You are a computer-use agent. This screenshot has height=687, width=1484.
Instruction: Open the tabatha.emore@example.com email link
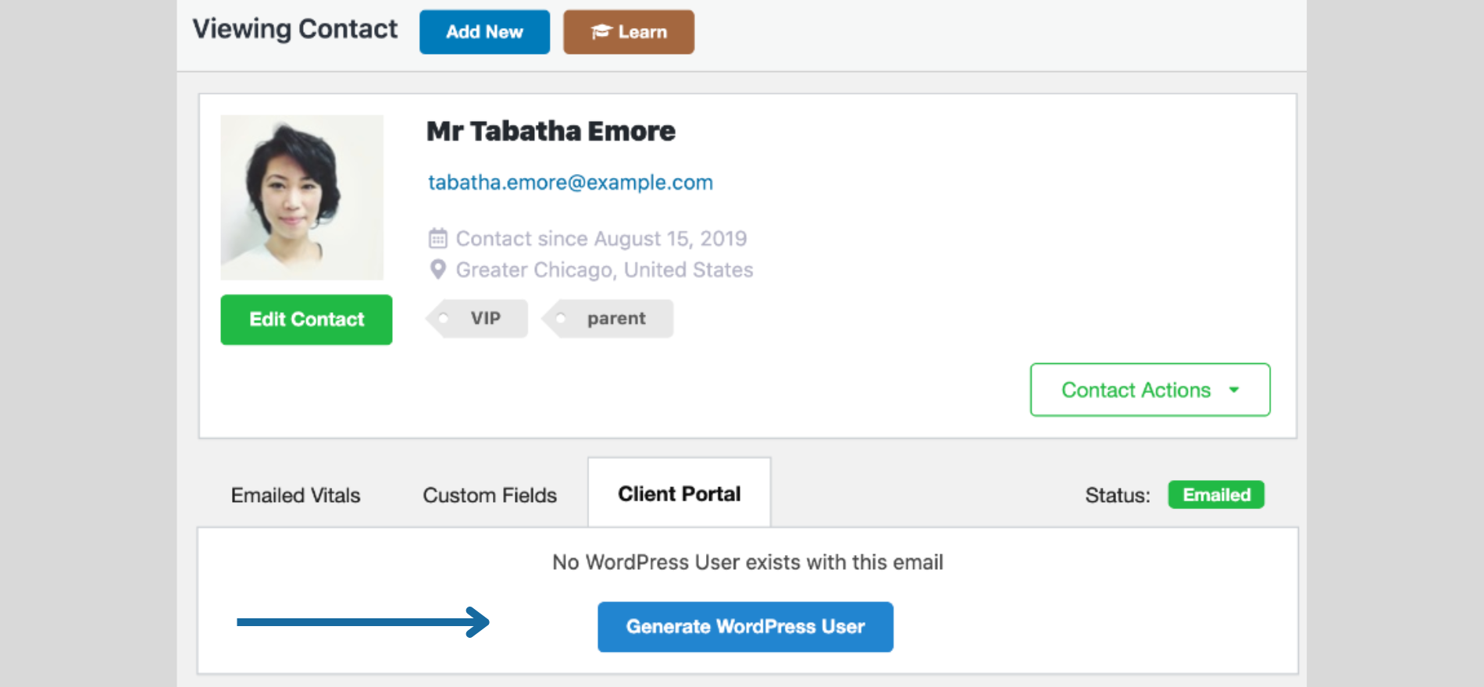[x=570, y=183]
